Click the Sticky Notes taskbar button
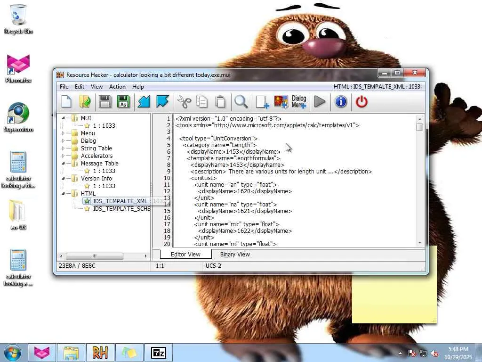The height and width of the screenshot is (362, 482). pos(129,353)
